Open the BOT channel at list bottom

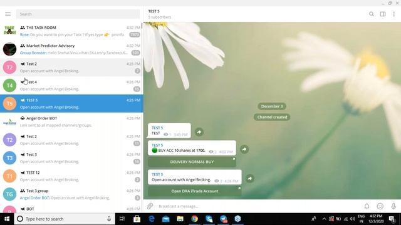[x=71, y=208]
